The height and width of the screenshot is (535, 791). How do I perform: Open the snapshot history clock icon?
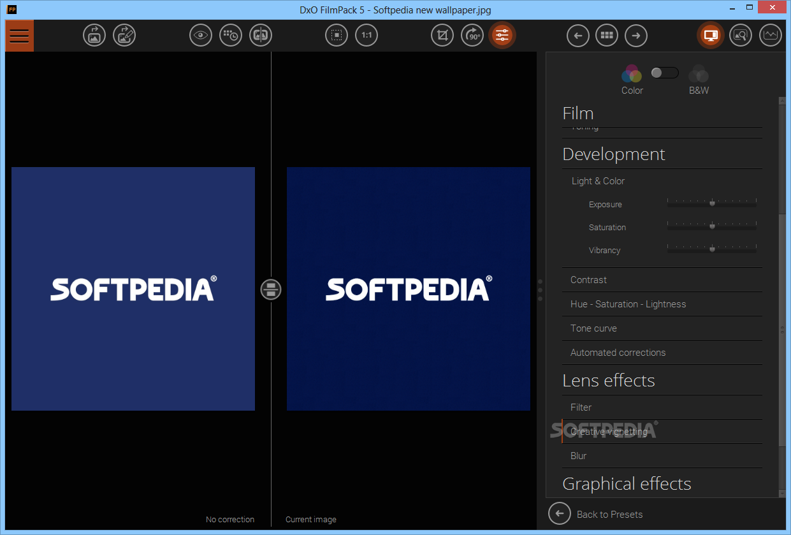[x=231, y=35]
